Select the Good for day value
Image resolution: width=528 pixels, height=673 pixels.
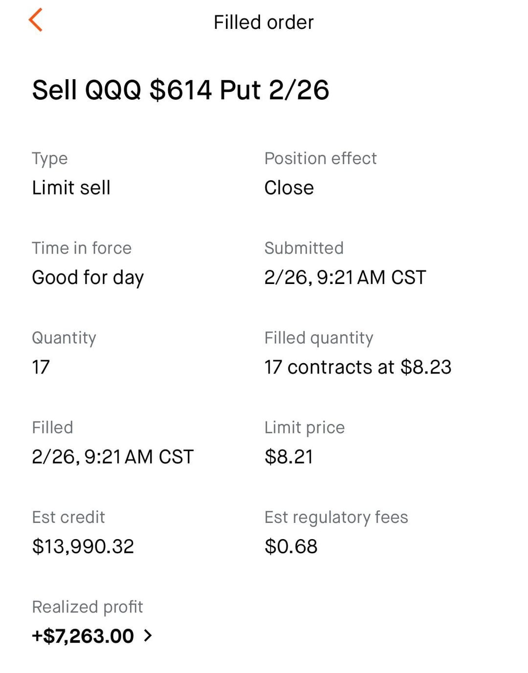[88, 278]
